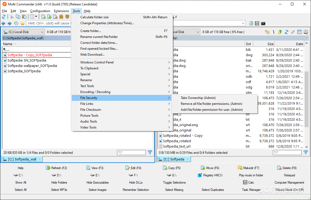The width and height of the screenshot is (311, 200).
Task: Toggle Wizard Mode (On/Off)
Action: point(290,190)
